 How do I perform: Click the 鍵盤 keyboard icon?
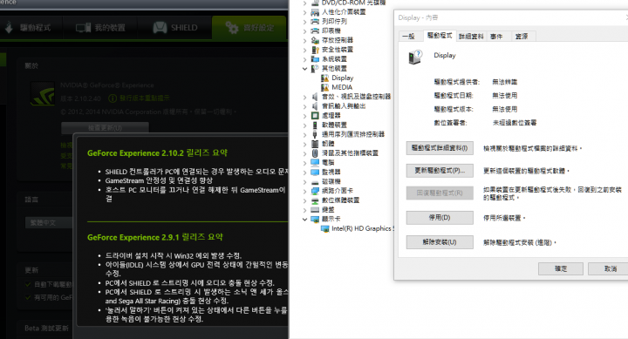click(315, 210)
